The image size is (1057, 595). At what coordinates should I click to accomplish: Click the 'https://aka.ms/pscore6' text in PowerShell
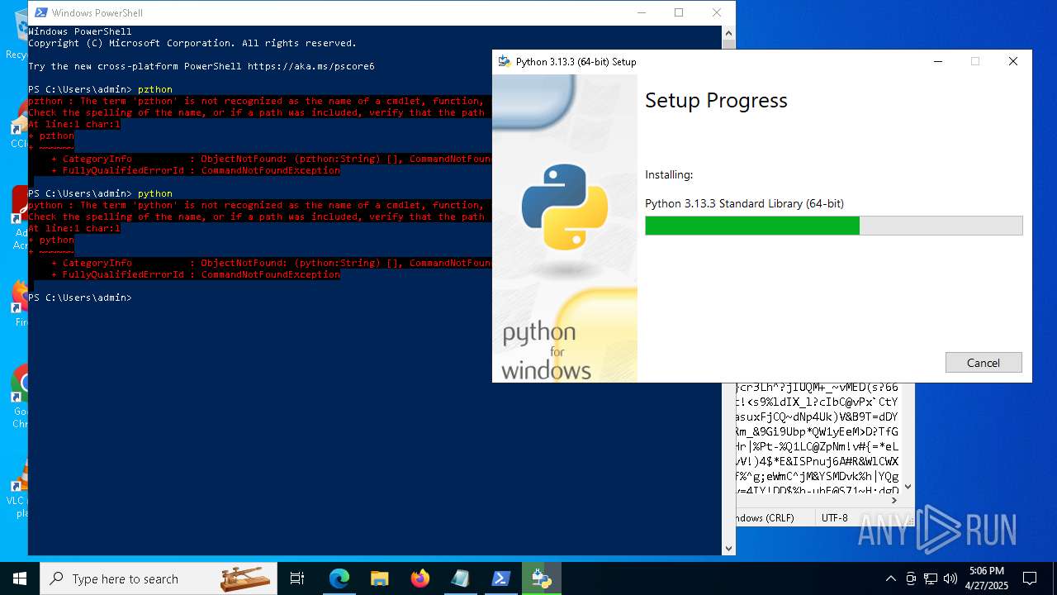(x=311, y=66)
